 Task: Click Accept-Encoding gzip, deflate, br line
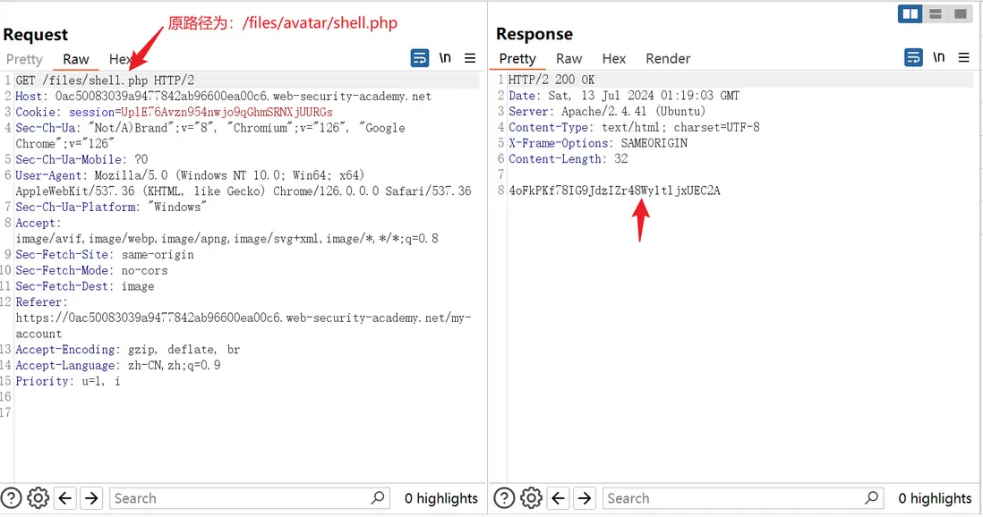pyautogui.click(x=128, y=350)
